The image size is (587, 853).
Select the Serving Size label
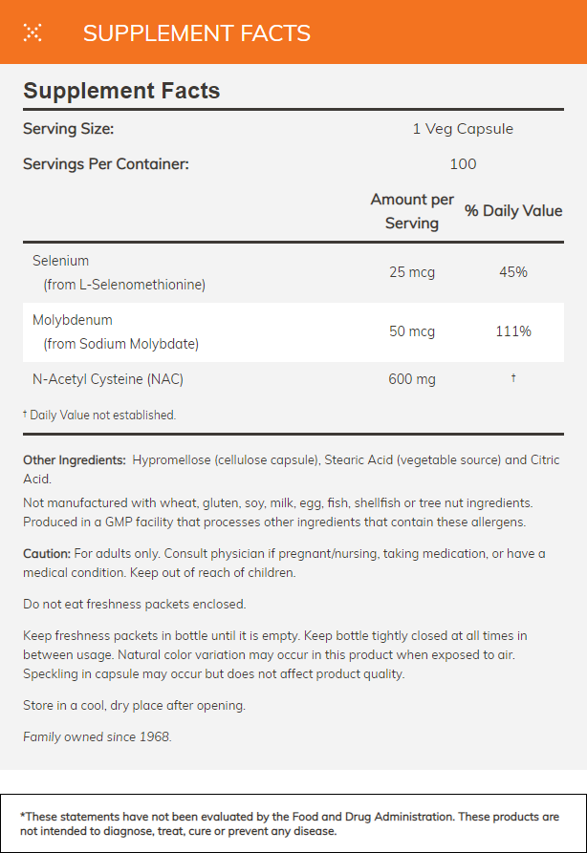click(x=68, y=129)
